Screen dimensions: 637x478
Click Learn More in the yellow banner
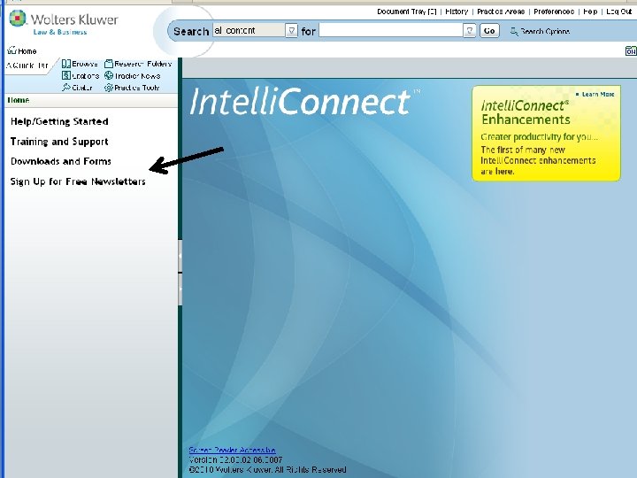click(x=597, y=95)
